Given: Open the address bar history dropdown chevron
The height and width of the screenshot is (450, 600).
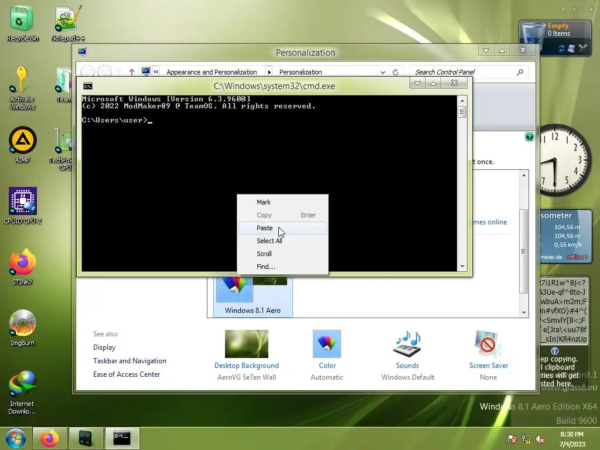Looking at the screenshot, I should click(x=383, y=72).
